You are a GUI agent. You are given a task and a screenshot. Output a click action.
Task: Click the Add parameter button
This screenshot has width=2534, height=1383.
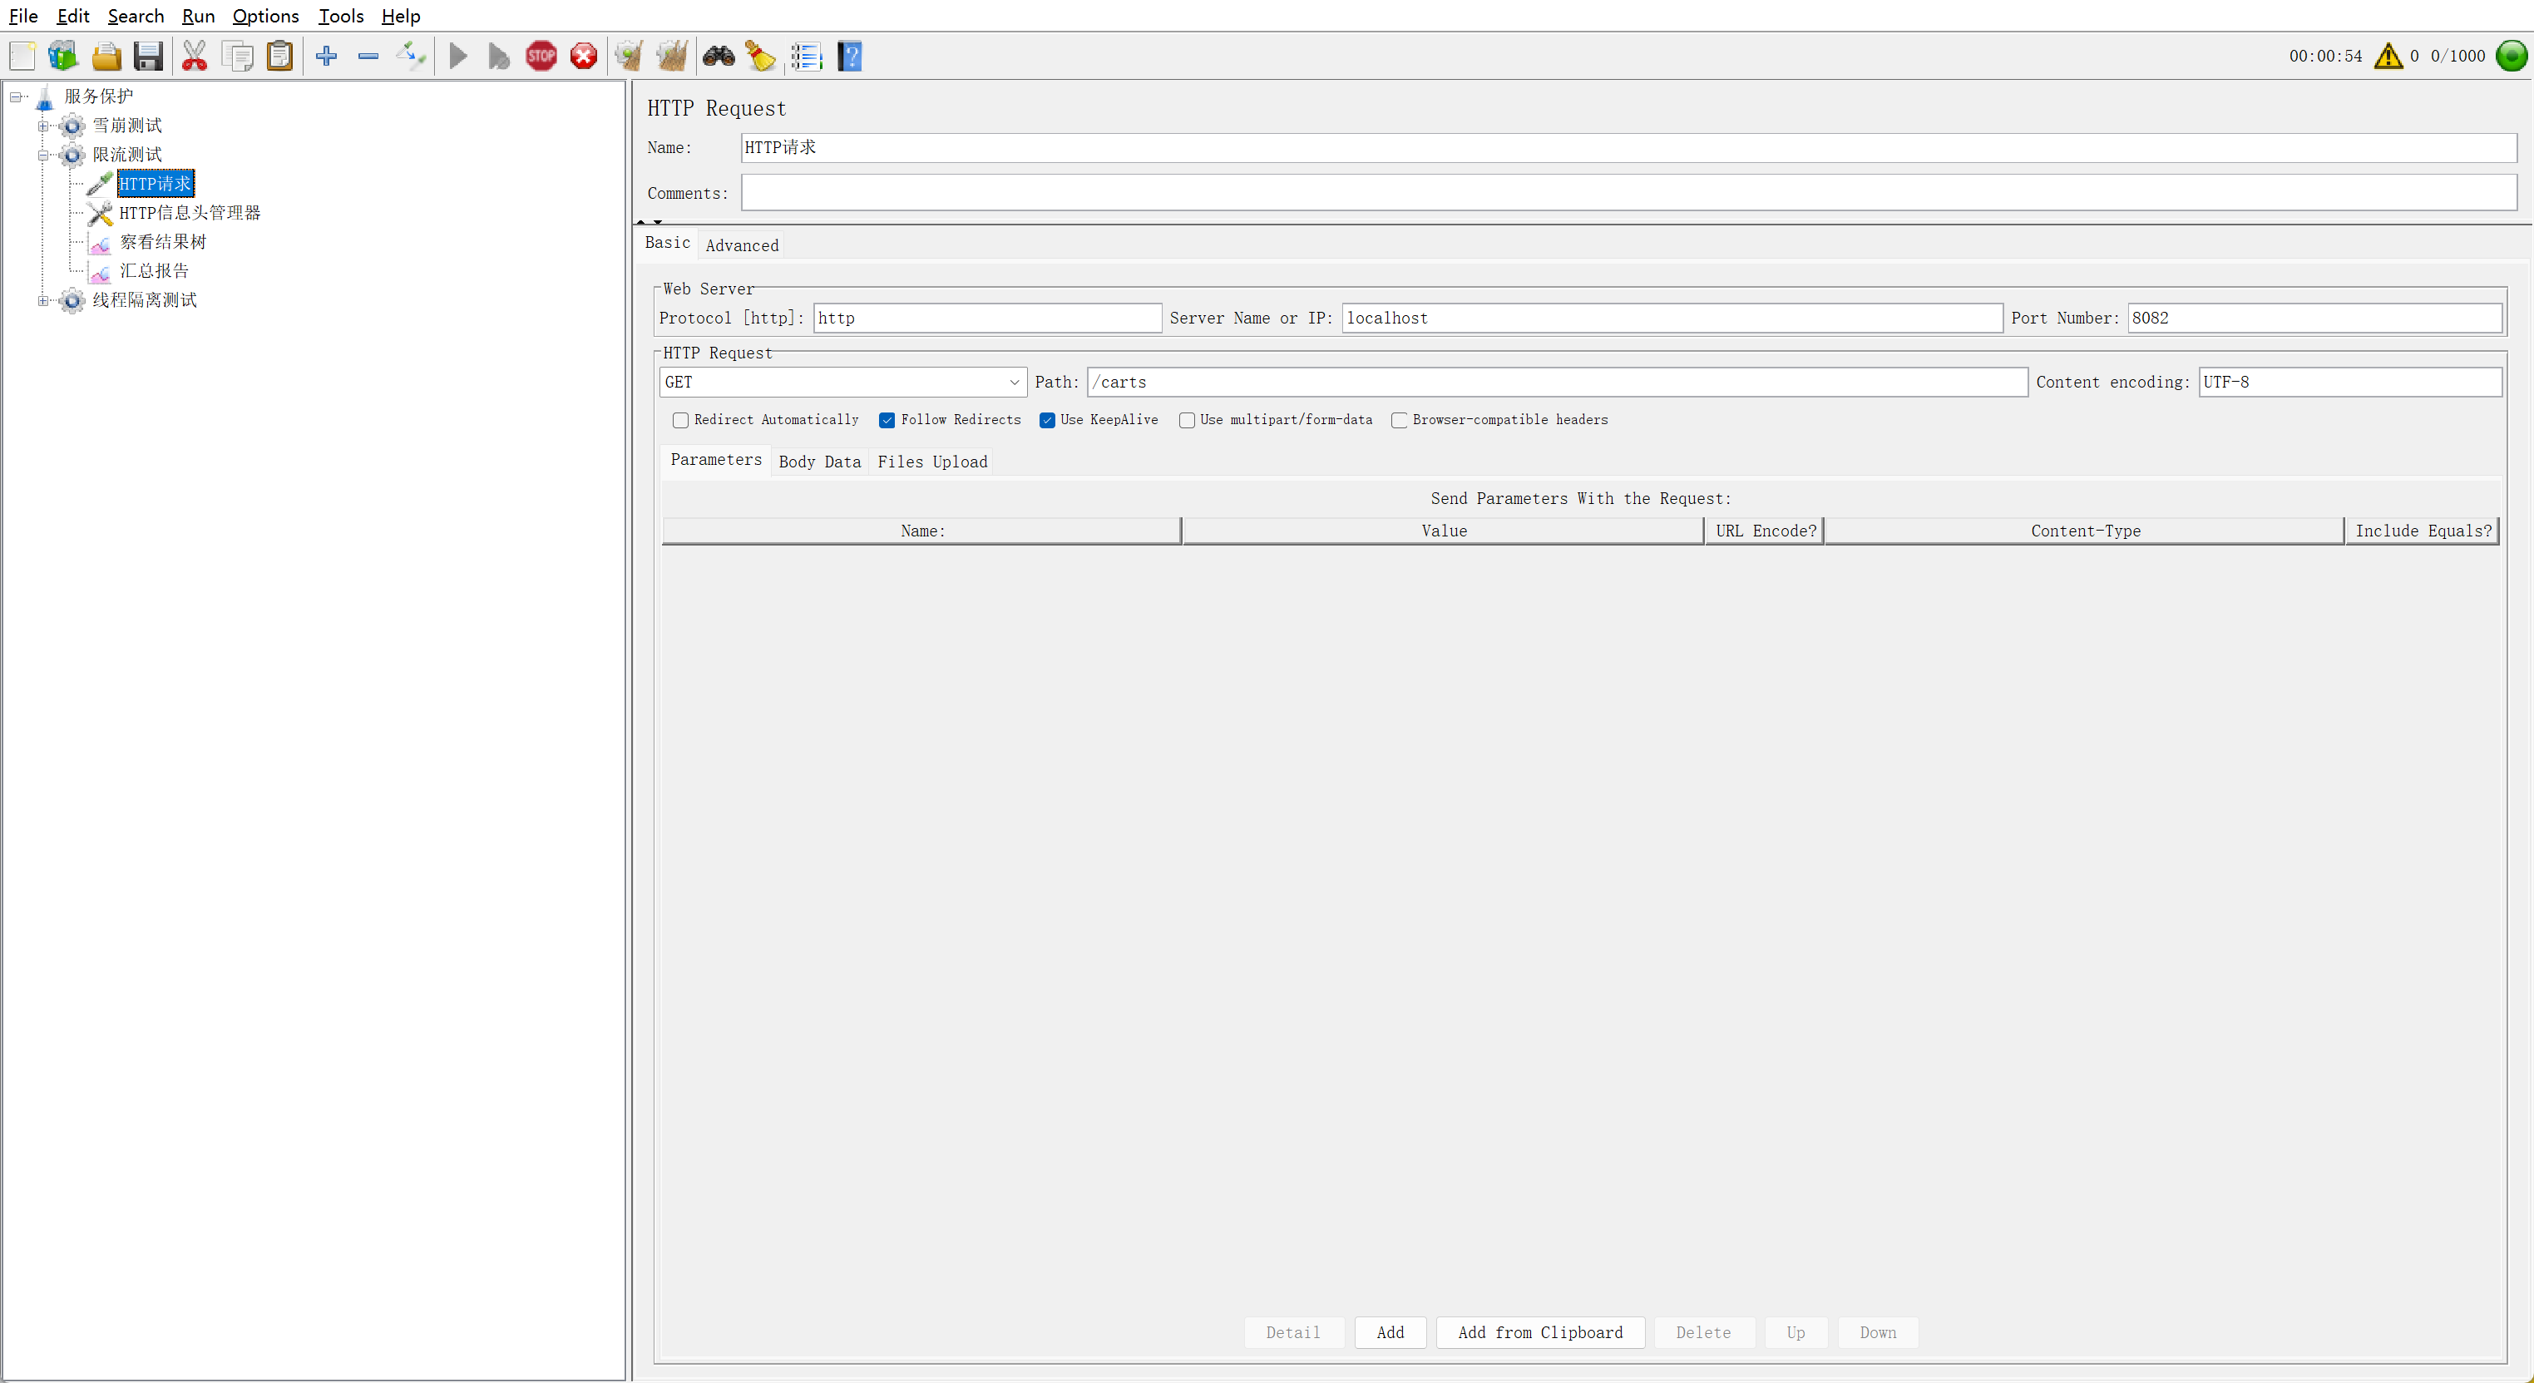1389,1331
